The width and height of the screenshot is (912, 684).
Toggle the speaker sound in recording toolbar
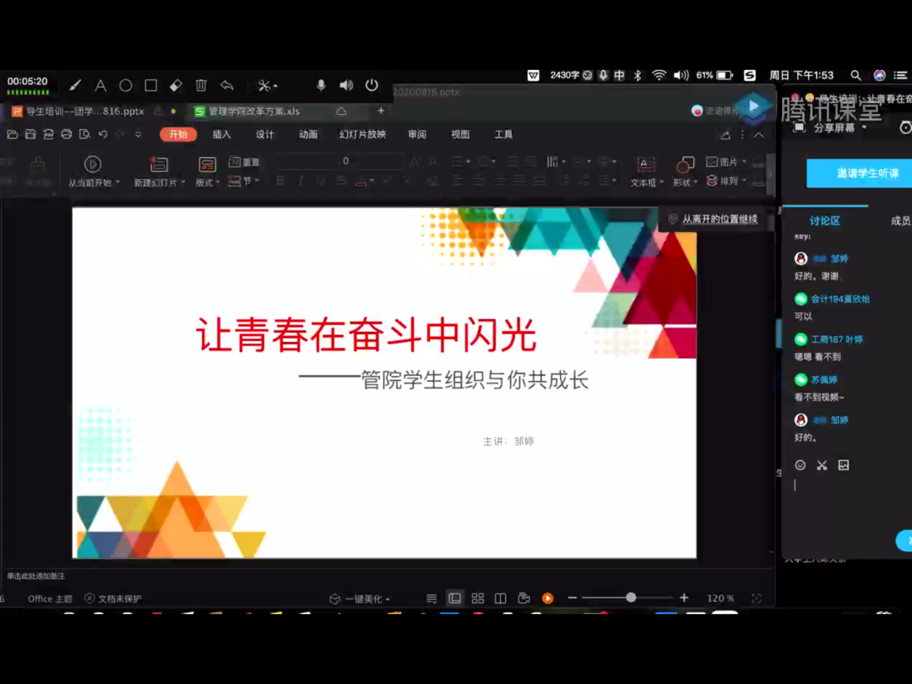346,85
